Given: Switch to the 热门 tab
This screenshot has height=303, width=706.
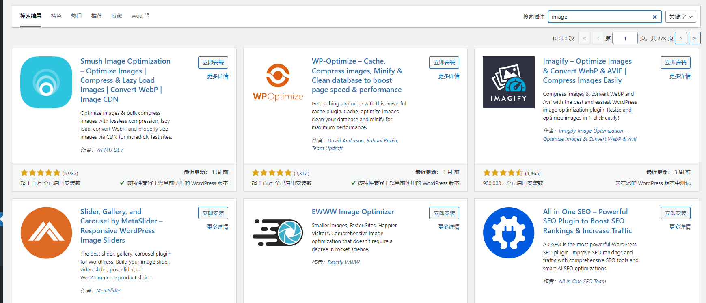Looking at the screenshot, I should (x=76, y=16).
